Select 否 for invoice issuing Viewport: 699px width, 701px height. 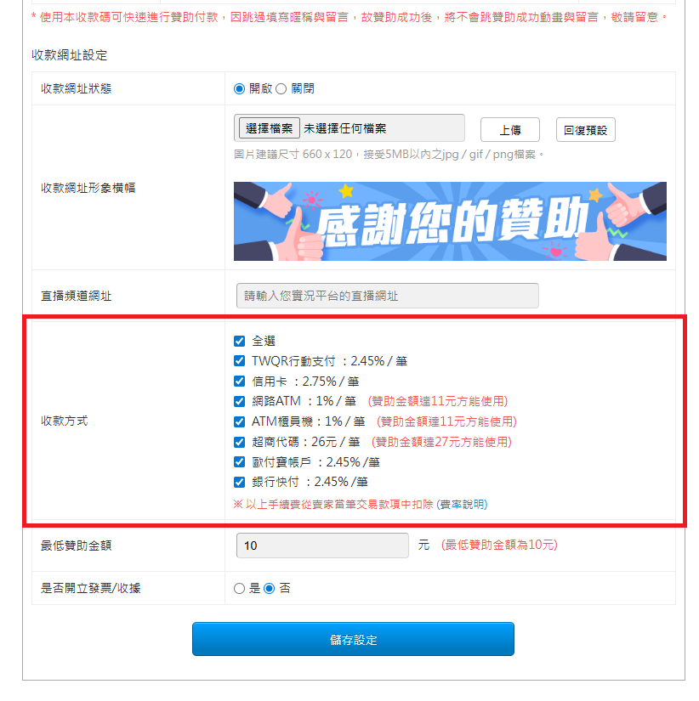tap(269, 588)
